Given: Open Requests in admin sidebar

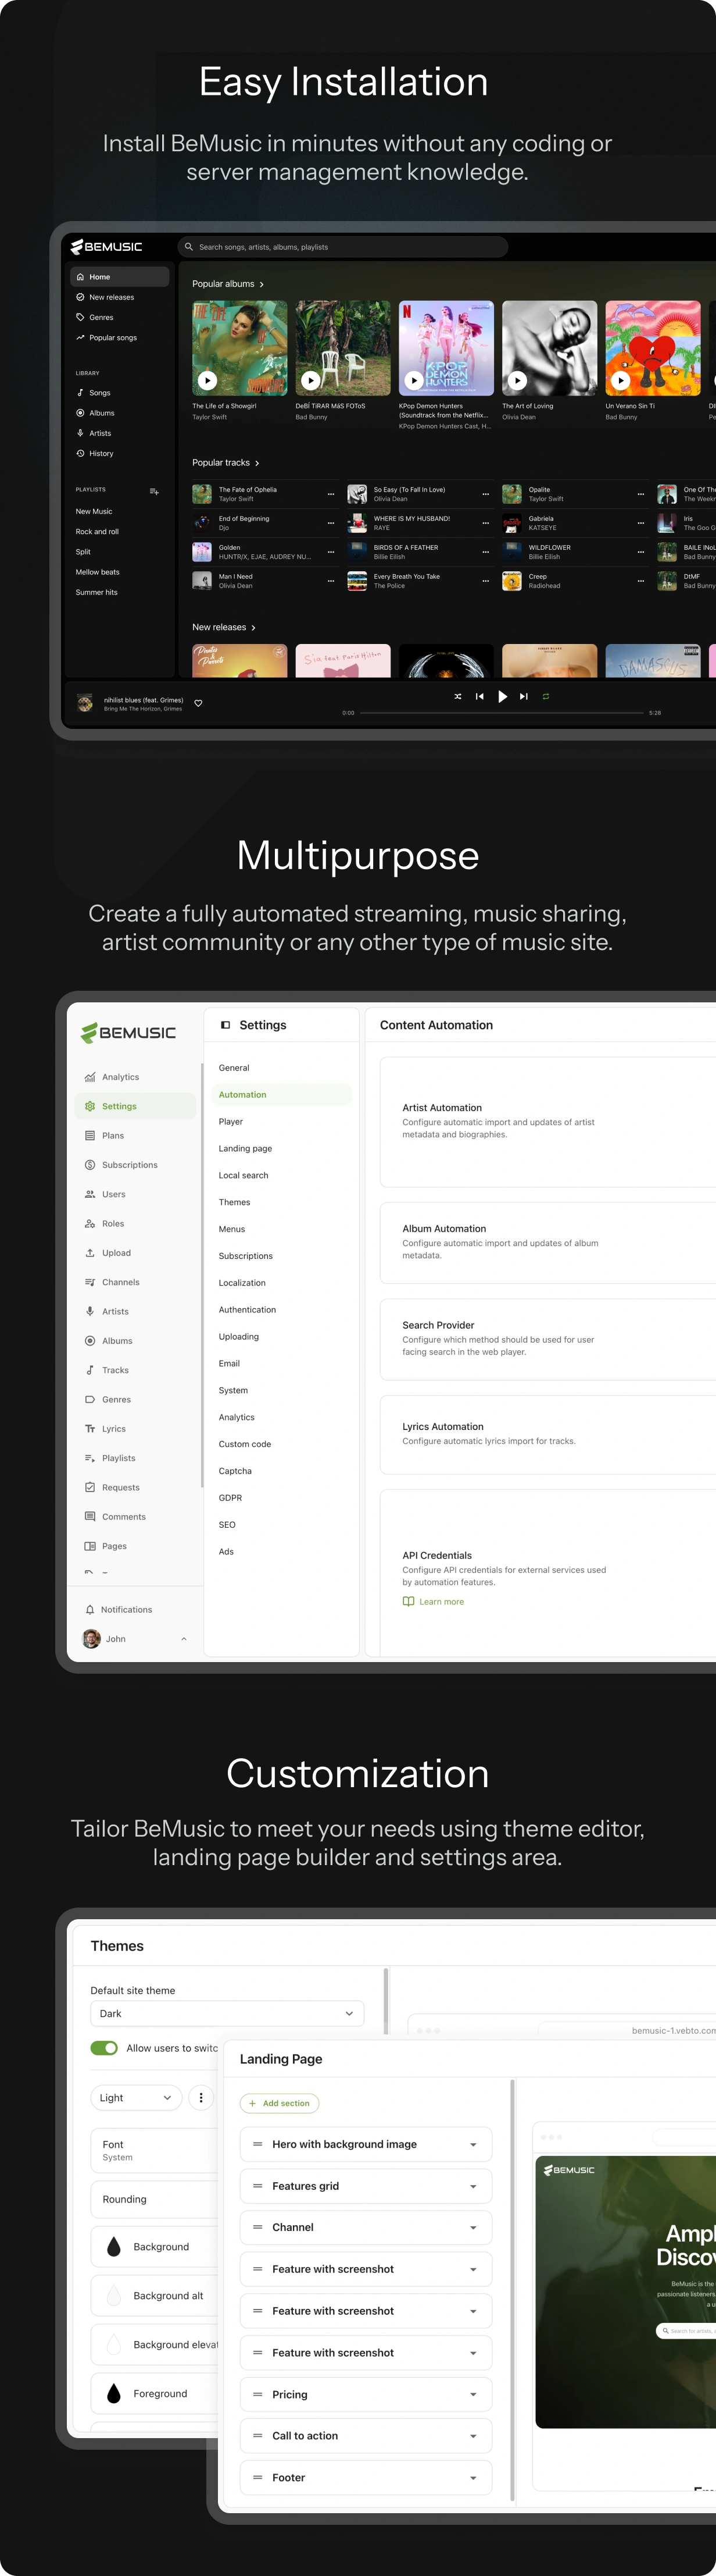Looking at the screenshot, I should click(x=120, y=1488).
